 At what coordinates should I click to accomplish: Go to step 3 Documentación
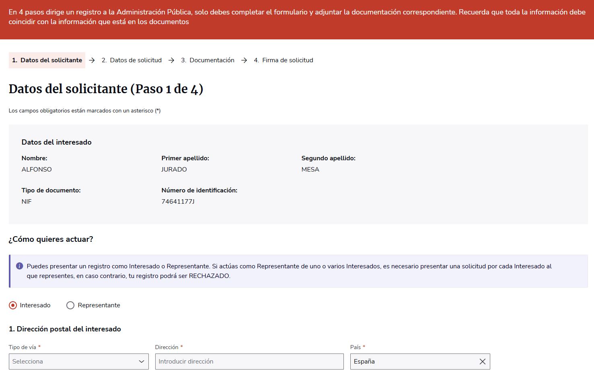click(208, 60)
